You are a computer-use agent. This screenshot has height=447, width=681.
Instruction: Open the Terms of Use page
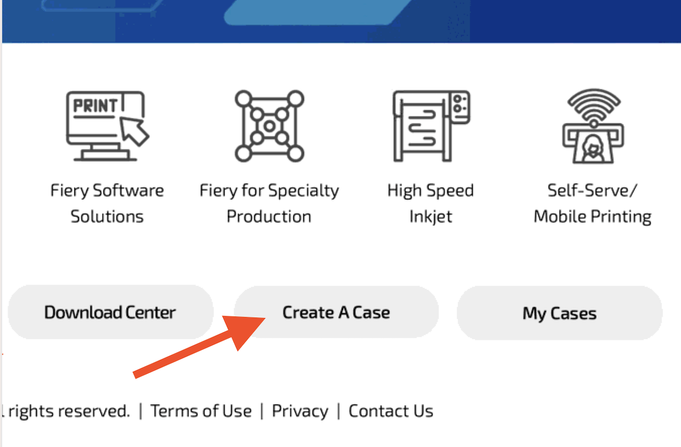tap(201, 410)
